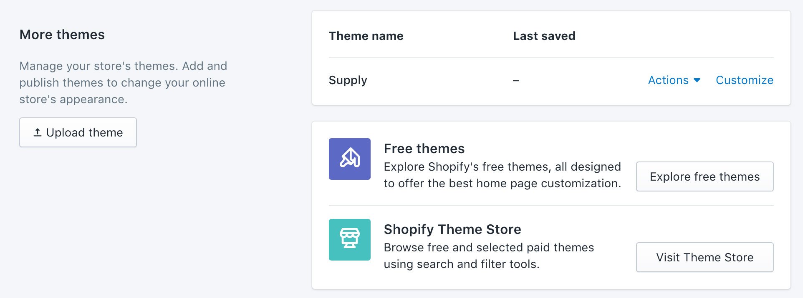Click Explore free themes button
The image size is (803, 298).
coord(705,176)
